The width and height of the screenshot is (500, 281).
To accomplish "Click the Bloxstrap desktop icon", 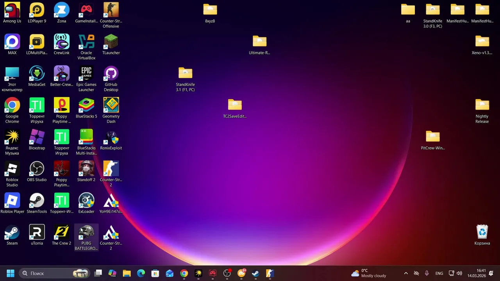I will click(37, 140).
